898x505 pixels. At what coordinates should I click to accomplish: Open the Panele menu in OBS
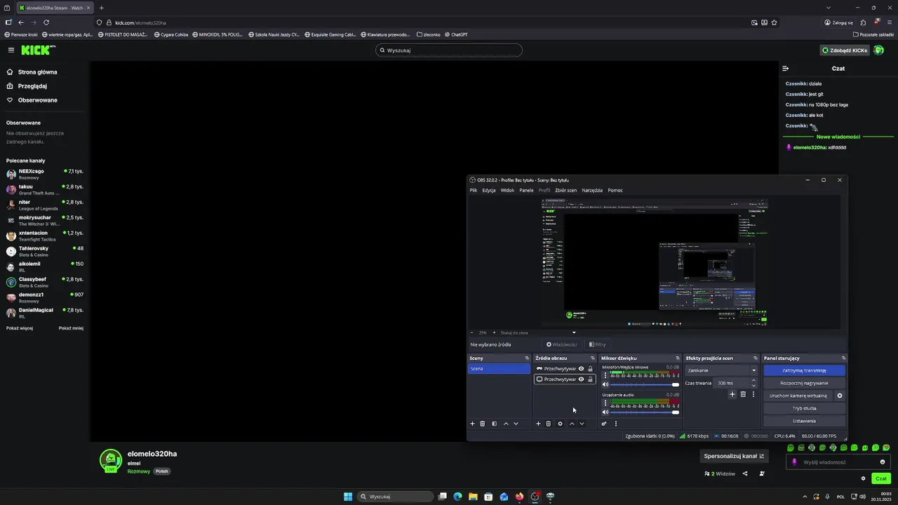[526, 190]
